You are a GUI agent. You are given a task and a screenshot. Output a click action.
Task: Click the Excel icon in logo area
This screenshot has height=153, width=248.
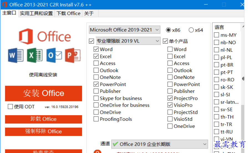point(35,55)
